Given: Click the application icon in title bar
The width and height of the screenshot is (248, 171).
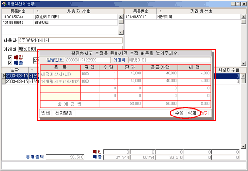Looking at the screenshot, I should point(4,4).
